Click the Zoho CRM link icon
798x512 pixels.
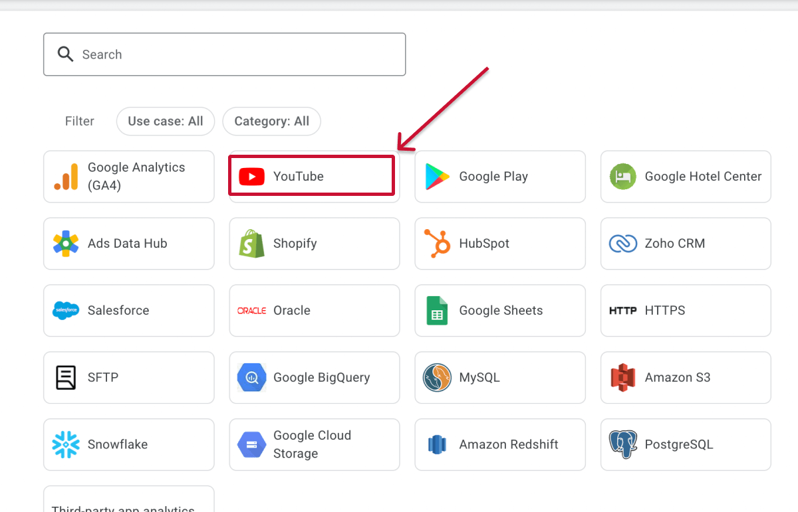coord(623,244)
